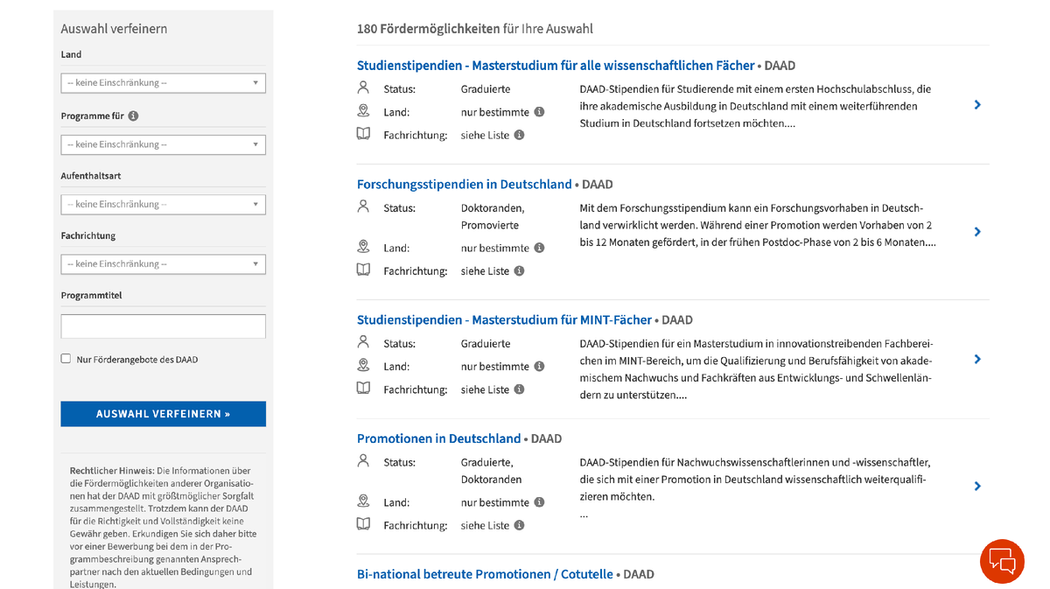Viewport: 1050px width, 589px height.
Task: Click 'Doktoranden, Promovierte' status text
Action: click(493, 216)
